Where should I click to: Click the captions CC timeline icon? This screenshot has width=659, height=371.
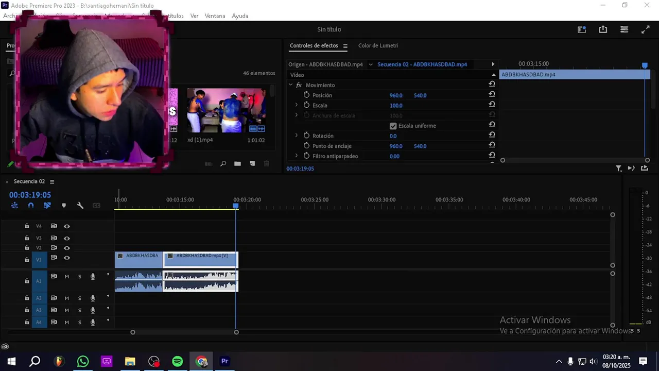click(96, 205)
